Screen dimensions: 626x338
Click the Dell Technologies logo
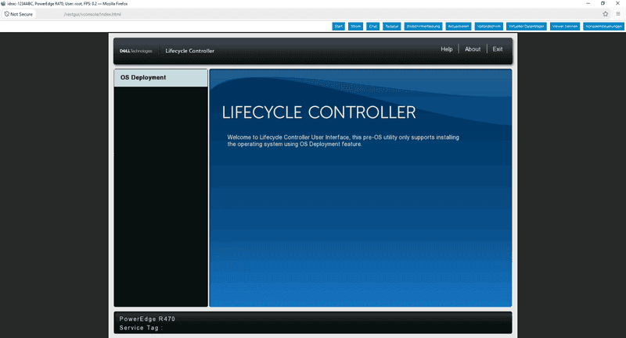tap(135, 51)
